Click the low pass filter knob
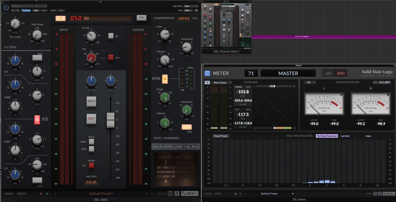The image size is (396, 202). pos(15,24)
